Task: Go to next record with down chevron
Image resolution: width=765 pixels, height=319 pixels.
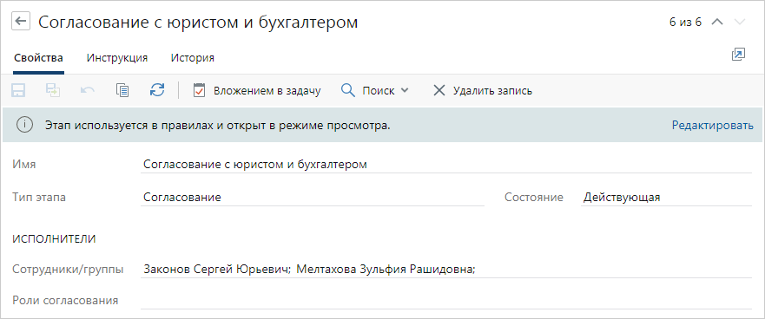Action: click(740, 22)
